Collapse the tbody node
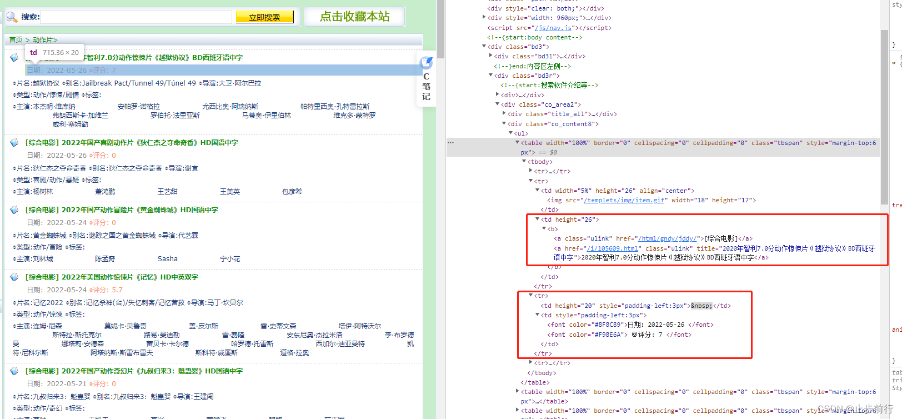The height and width of the screenshot is (419, 902). tap(524, 162)
